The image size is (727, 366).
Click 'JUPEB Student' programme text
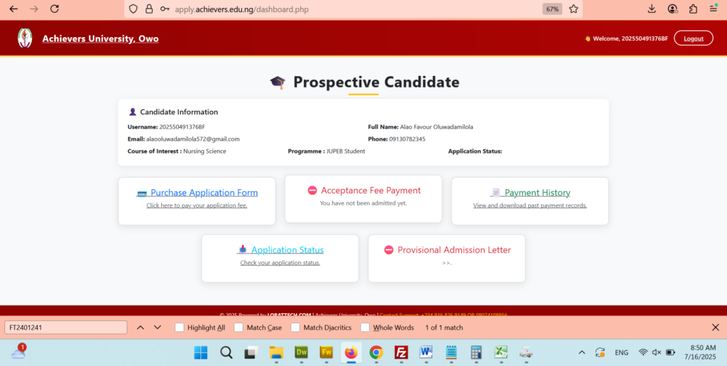(x=346, y=151)
